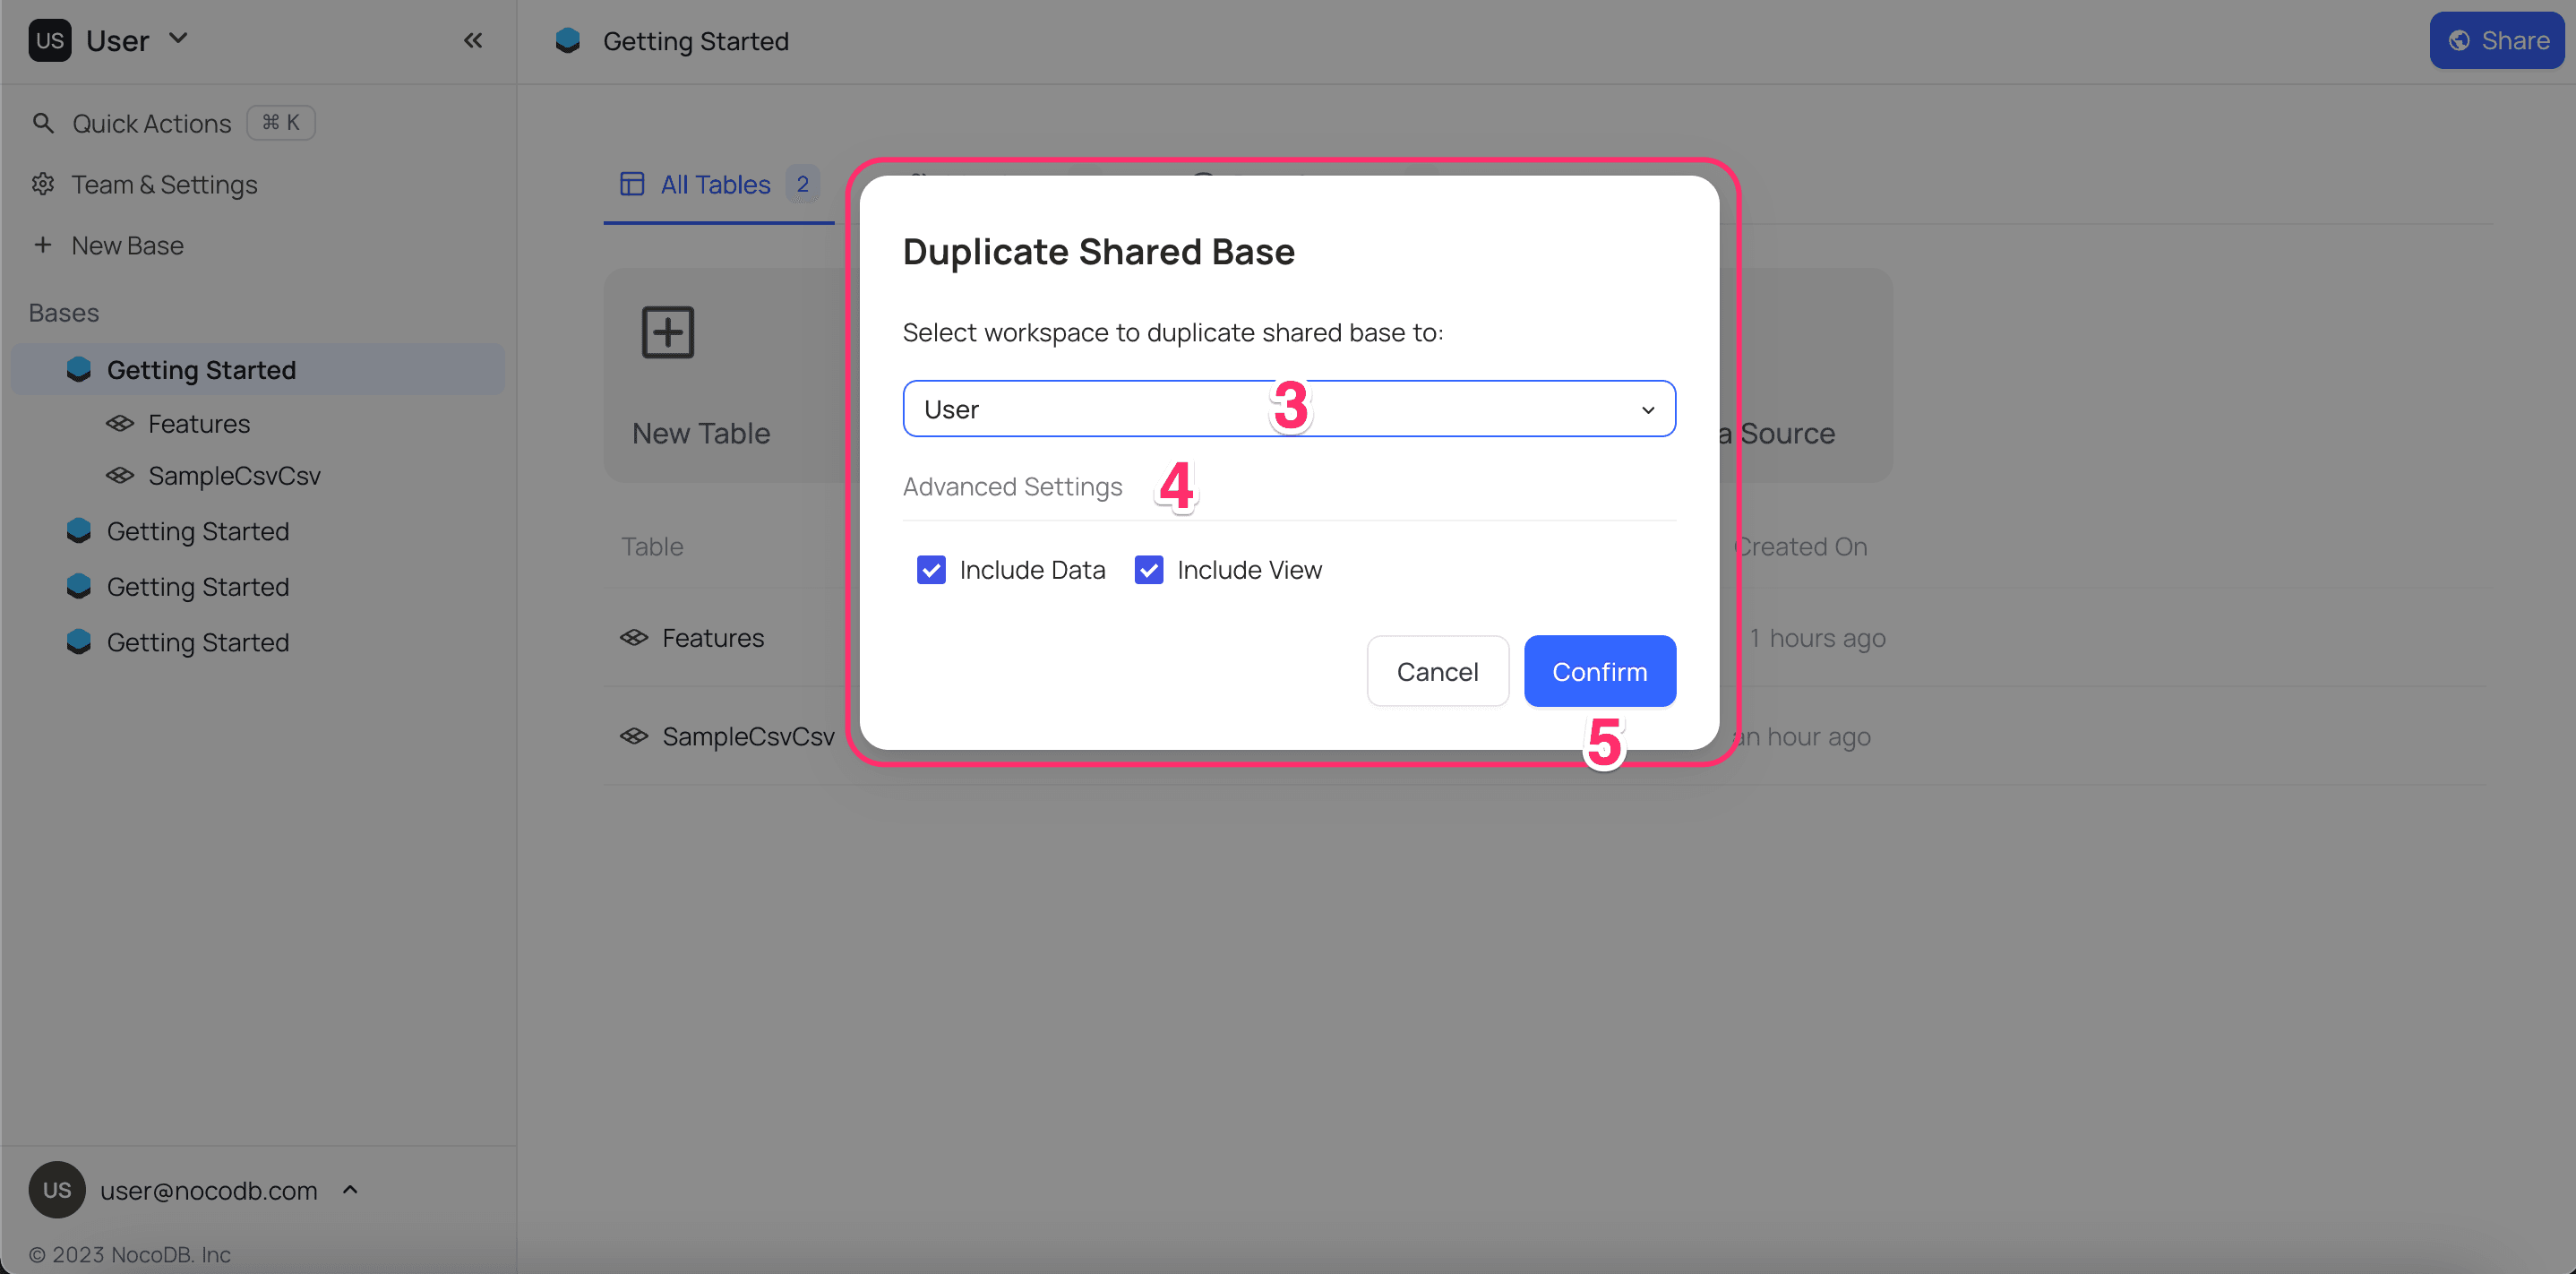Click the New Table plus-square icon

[667, 332]
